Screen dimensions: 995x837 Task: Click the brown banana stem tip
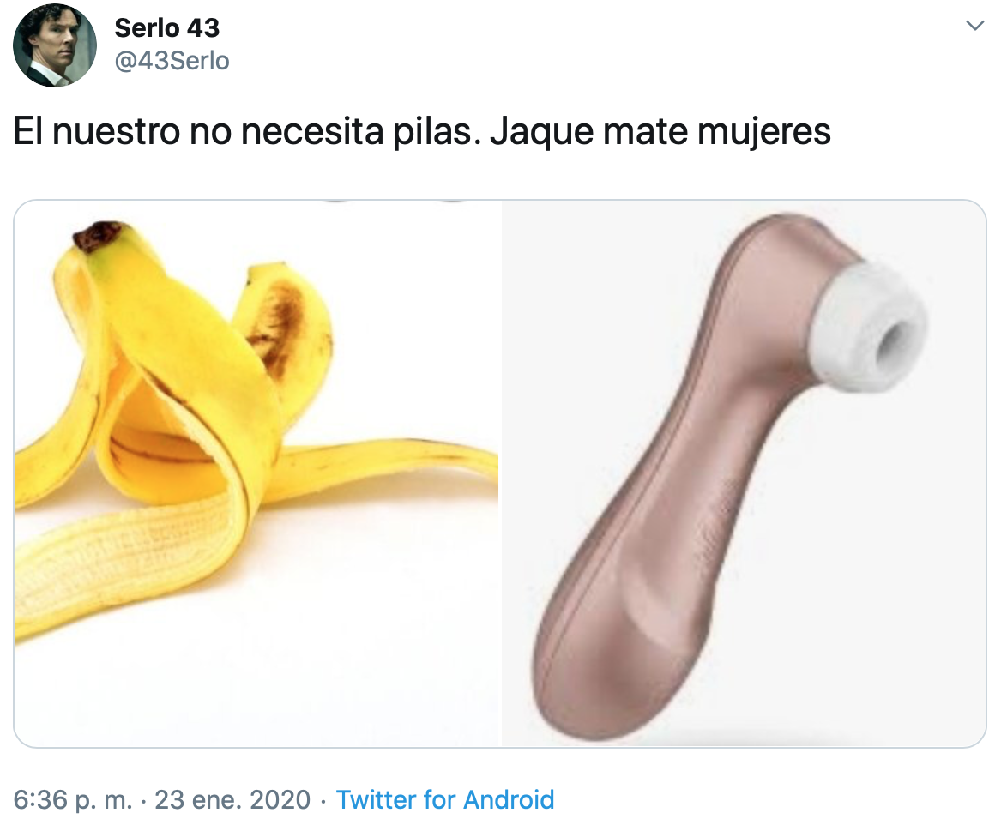pos(97,234)
